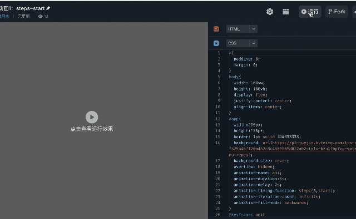This screenshot has height=219, width=356.
Task: Open the CSS preprocessor dropdown
Action: point(242,43)
